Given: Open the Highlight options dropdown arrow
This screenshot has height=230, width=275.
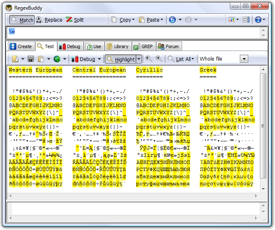Looking at the screenshot, I should (x=139, y=59).
